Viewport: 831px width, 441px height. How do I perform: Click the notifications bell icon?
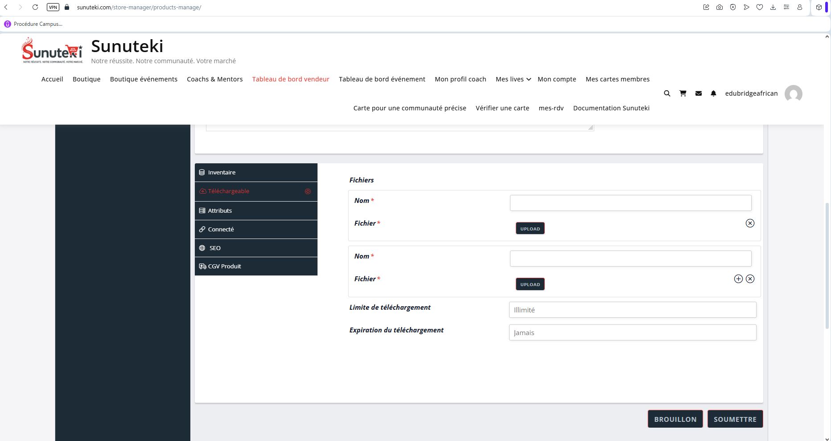pyautogui.click(x=713, y=93)
